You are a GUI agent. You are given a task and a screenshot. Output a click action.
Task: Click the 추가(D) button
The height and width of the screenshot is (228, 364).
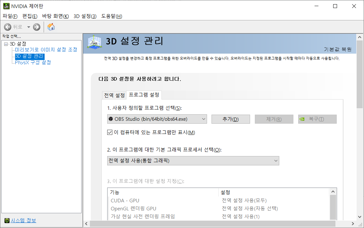[x=230, y=119]
